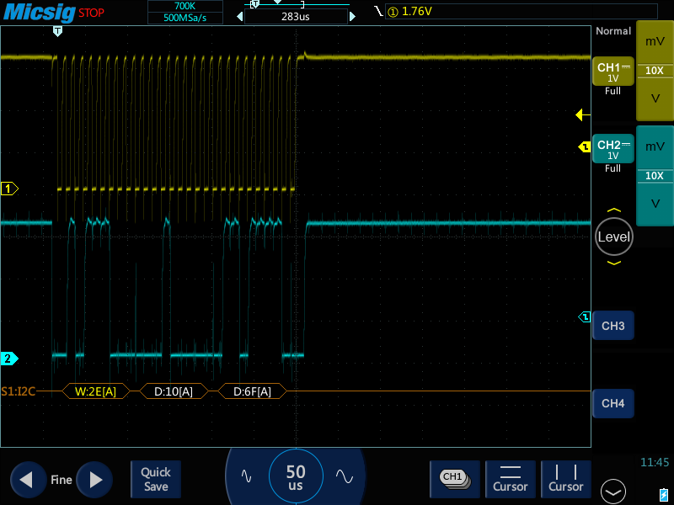Raise trigger level with up chevron

point(614,210)
